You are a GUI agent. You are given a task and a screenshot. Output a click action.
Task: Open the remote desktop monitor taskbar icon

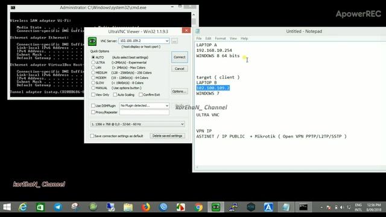(110, 207)
